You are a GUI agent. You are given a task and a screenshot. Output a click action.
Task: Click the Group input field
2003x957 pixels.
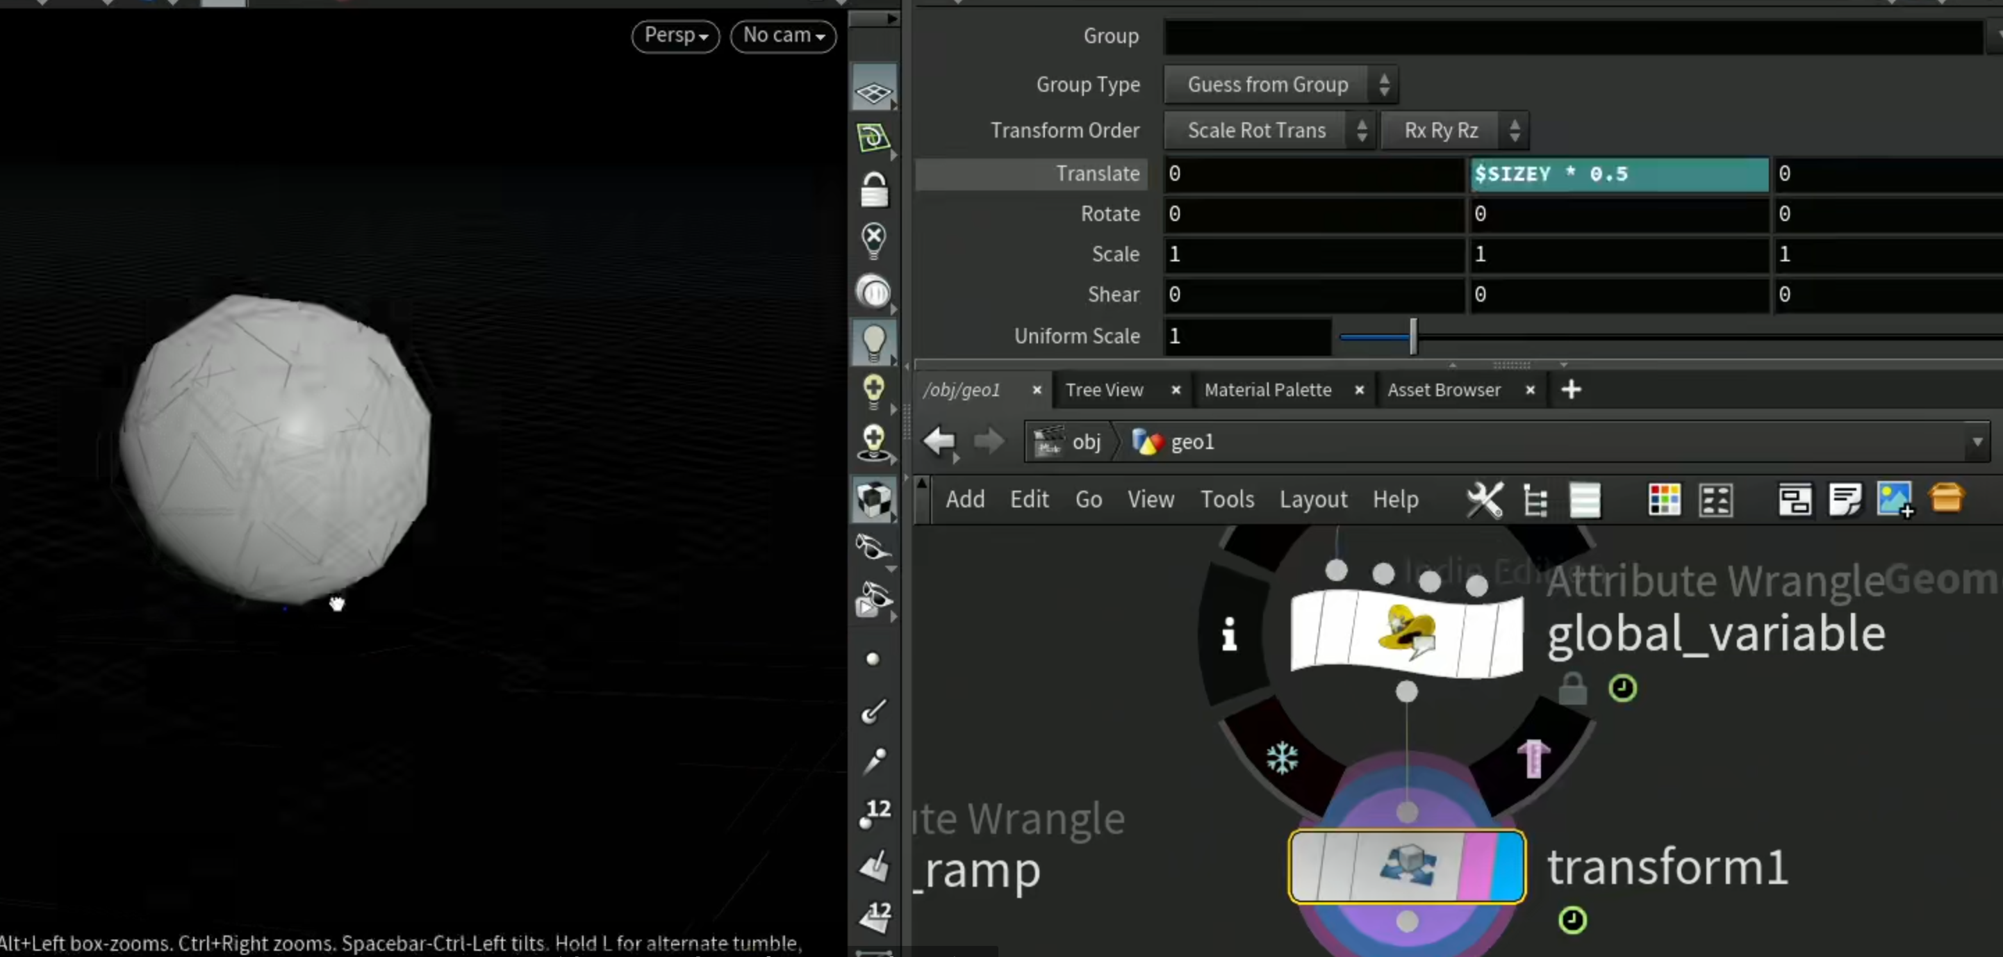1574,37
